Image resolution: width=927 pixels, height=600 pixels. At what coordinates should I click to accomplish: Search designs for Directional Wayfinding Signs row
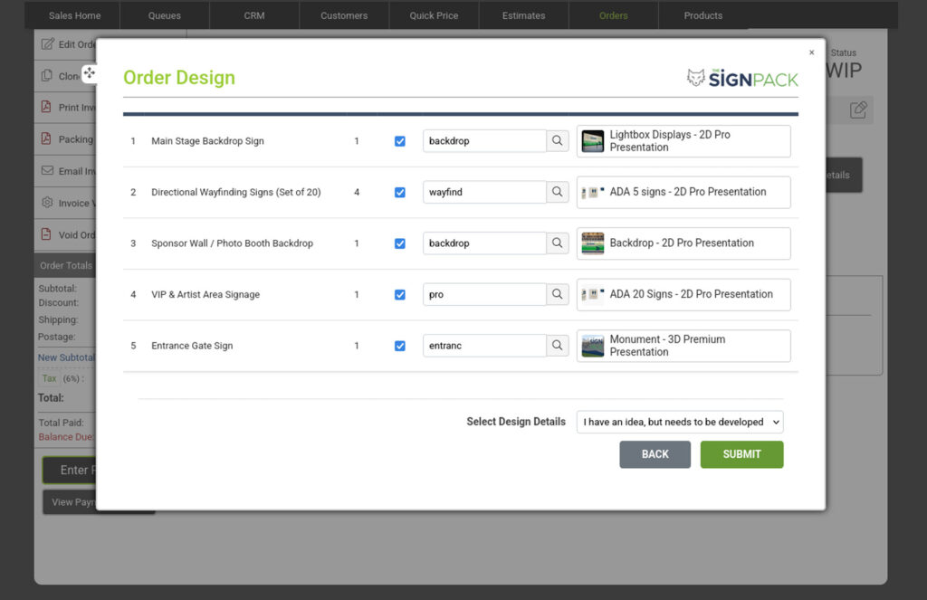pyautogui.click(x=557, y=192)
